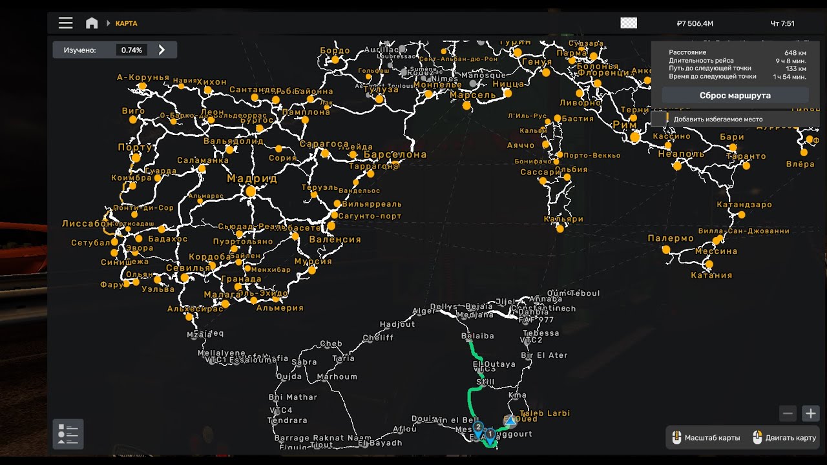Viewport: 827px width, 465px height.
Task: Click the КАРТА breadcrumb label
Action: click(x=126, y=23)
